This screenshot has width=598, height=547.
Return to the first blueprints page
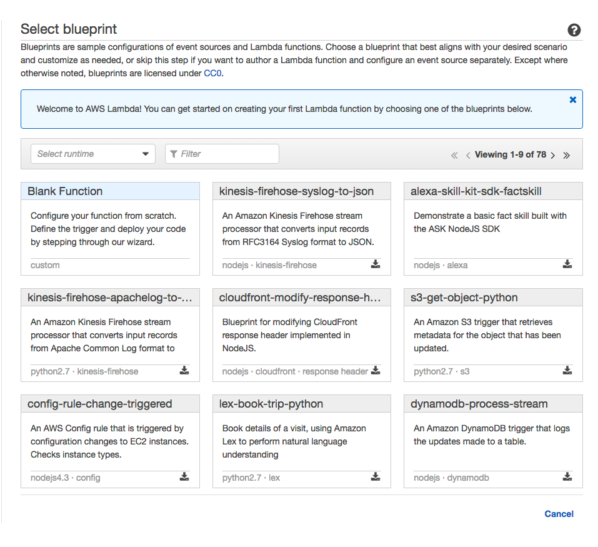[454, 155]
